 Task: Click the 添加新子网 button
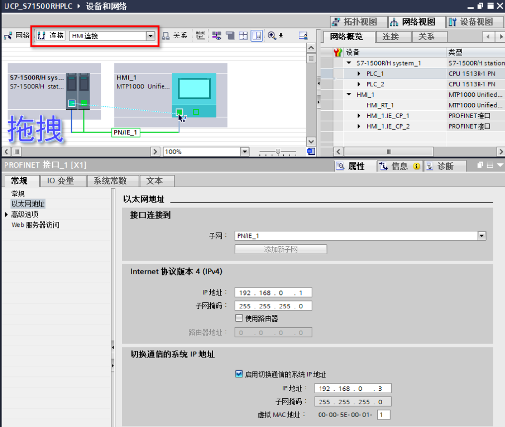coord(281,249)
